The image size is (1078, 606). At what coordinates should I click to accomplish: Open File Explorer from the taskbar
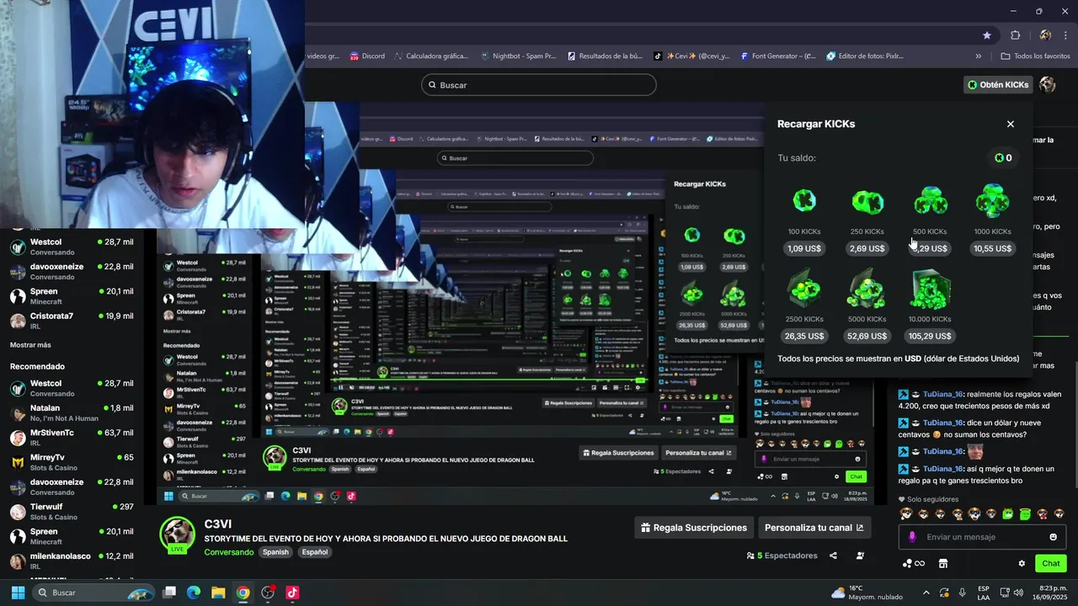click(218, 593)
